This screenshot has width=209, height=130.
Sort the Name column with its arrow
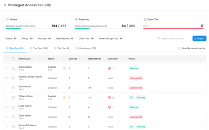pos(33,59)
